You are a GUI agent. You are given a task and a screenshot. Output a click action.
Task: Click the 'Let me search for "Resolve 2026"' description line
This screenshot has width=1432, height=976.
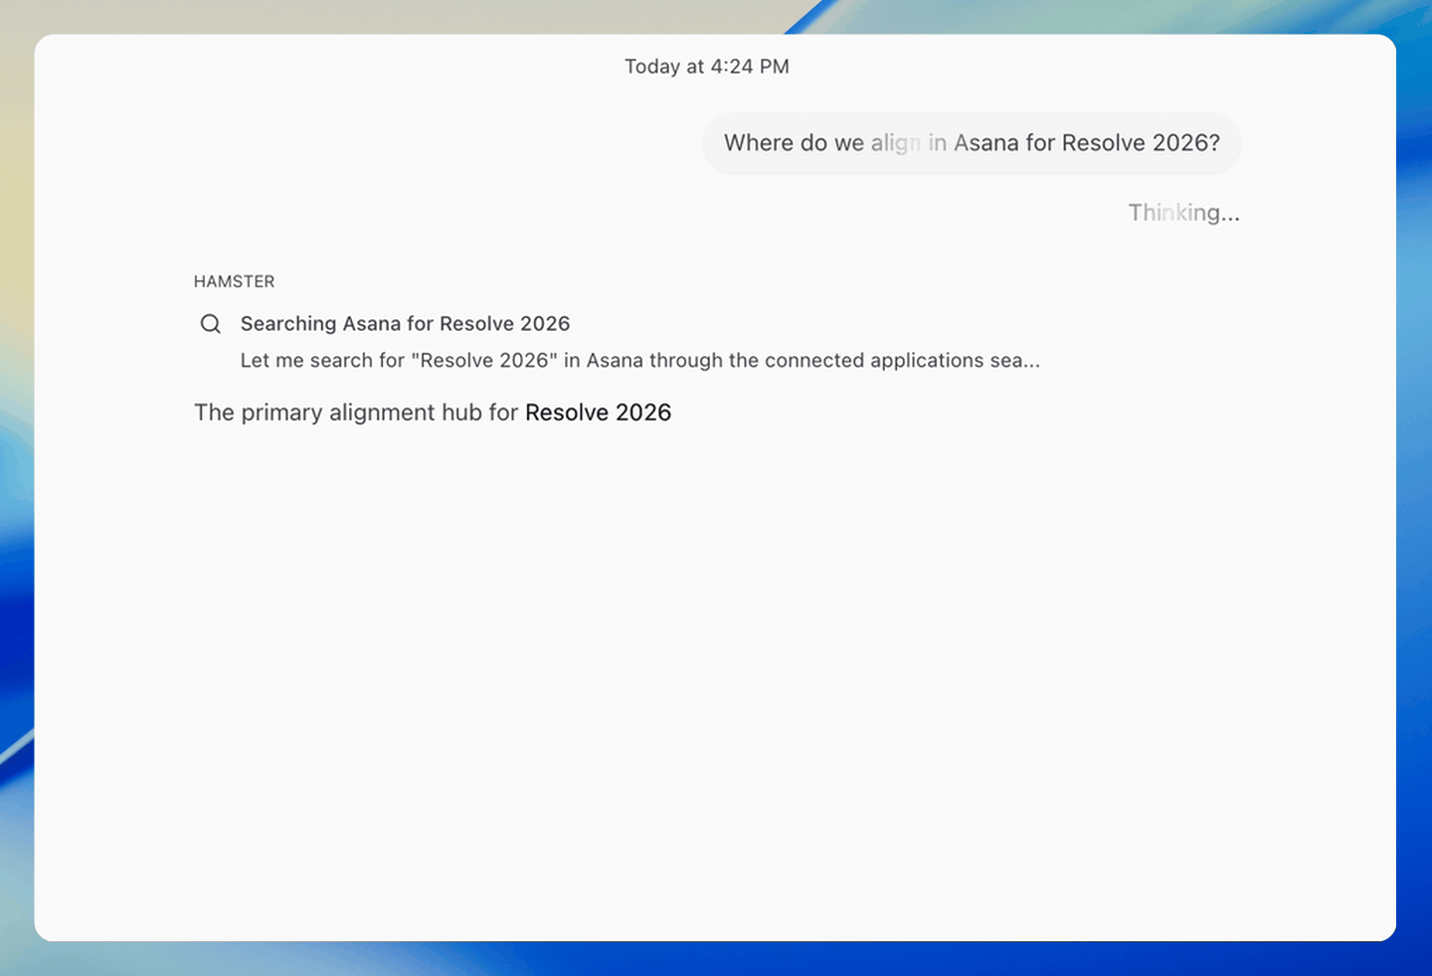[640, 361]
